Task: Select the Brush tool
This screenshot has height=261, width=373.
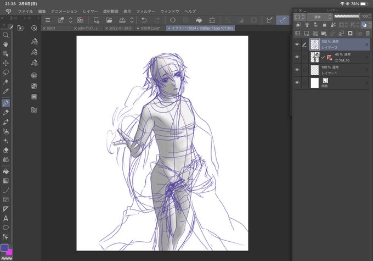Action: (5, 122)
